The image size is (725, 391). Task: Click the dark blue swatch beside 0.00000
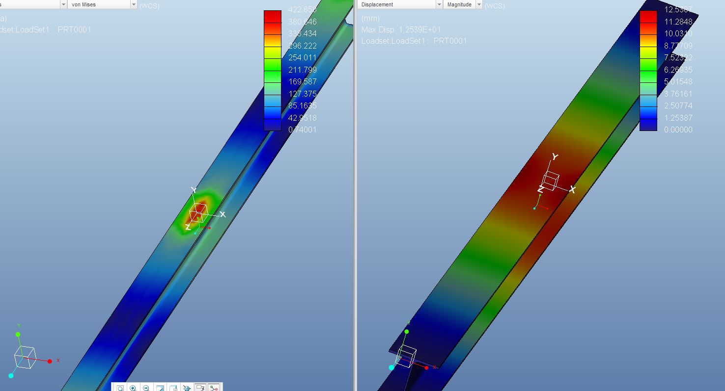(x=648, y=125)
